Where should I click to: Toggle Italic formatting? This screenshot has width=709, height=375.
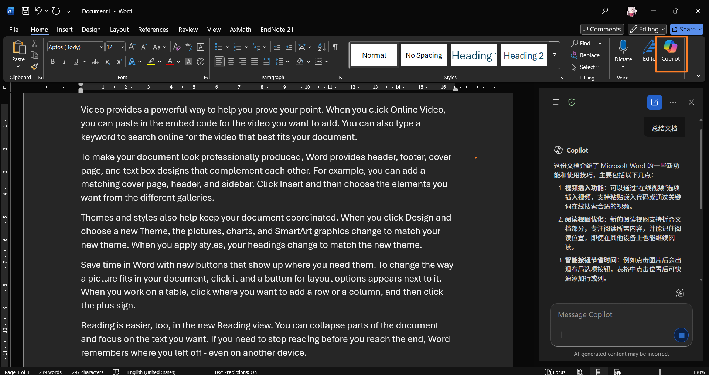(65, 62)
